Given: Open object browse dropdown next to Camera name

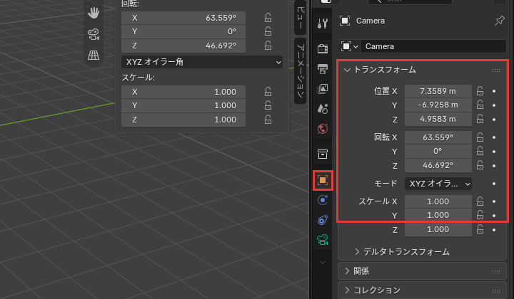Looking at the screenshot, I should 349,46.
